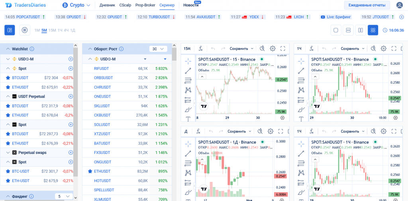The height and width of the screenshot is (201, 408).
Task: Toggle star for BTC-USDT priced $72 301,7
Action: pyautogui.click(x=8, y=171)
